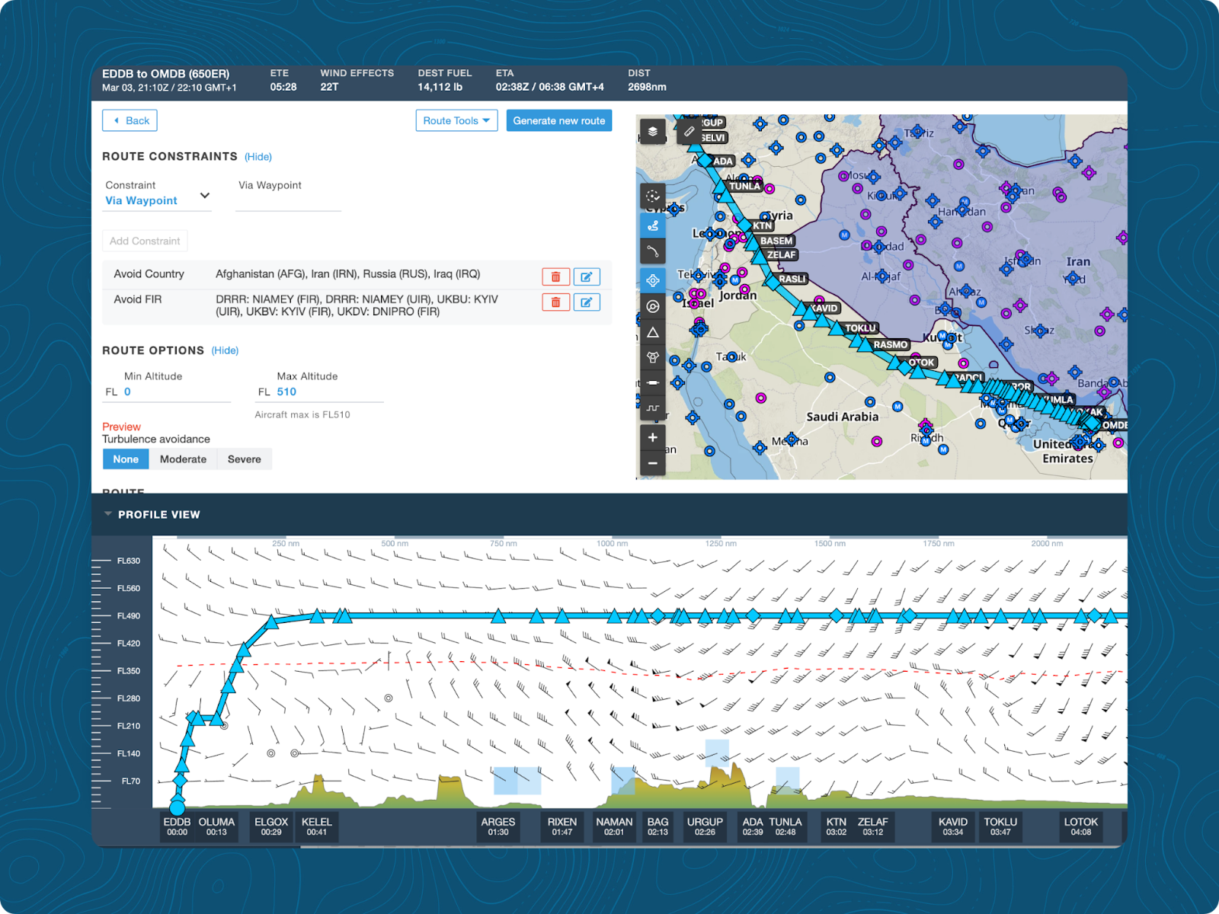Select the ruler measure tool on map
This screenshot has width=1219, height=914.
(689, 131)
